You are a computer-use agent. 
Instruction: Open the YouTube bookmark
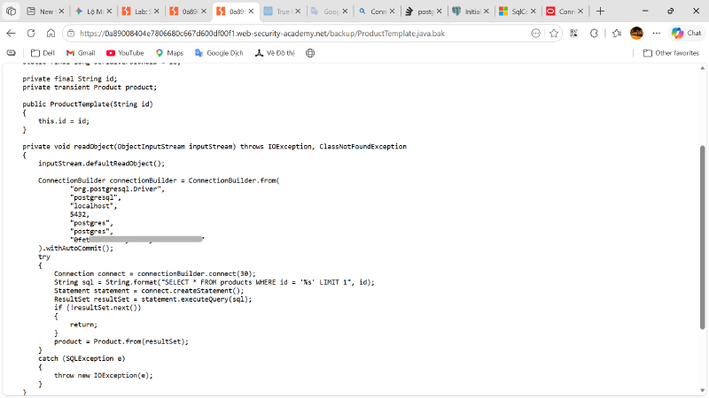click(125, 53)
